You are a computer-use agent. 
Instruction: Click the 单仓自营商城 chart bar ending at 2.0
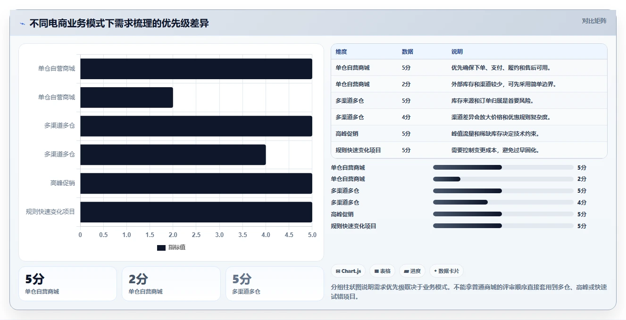click(x=126, y=98)
